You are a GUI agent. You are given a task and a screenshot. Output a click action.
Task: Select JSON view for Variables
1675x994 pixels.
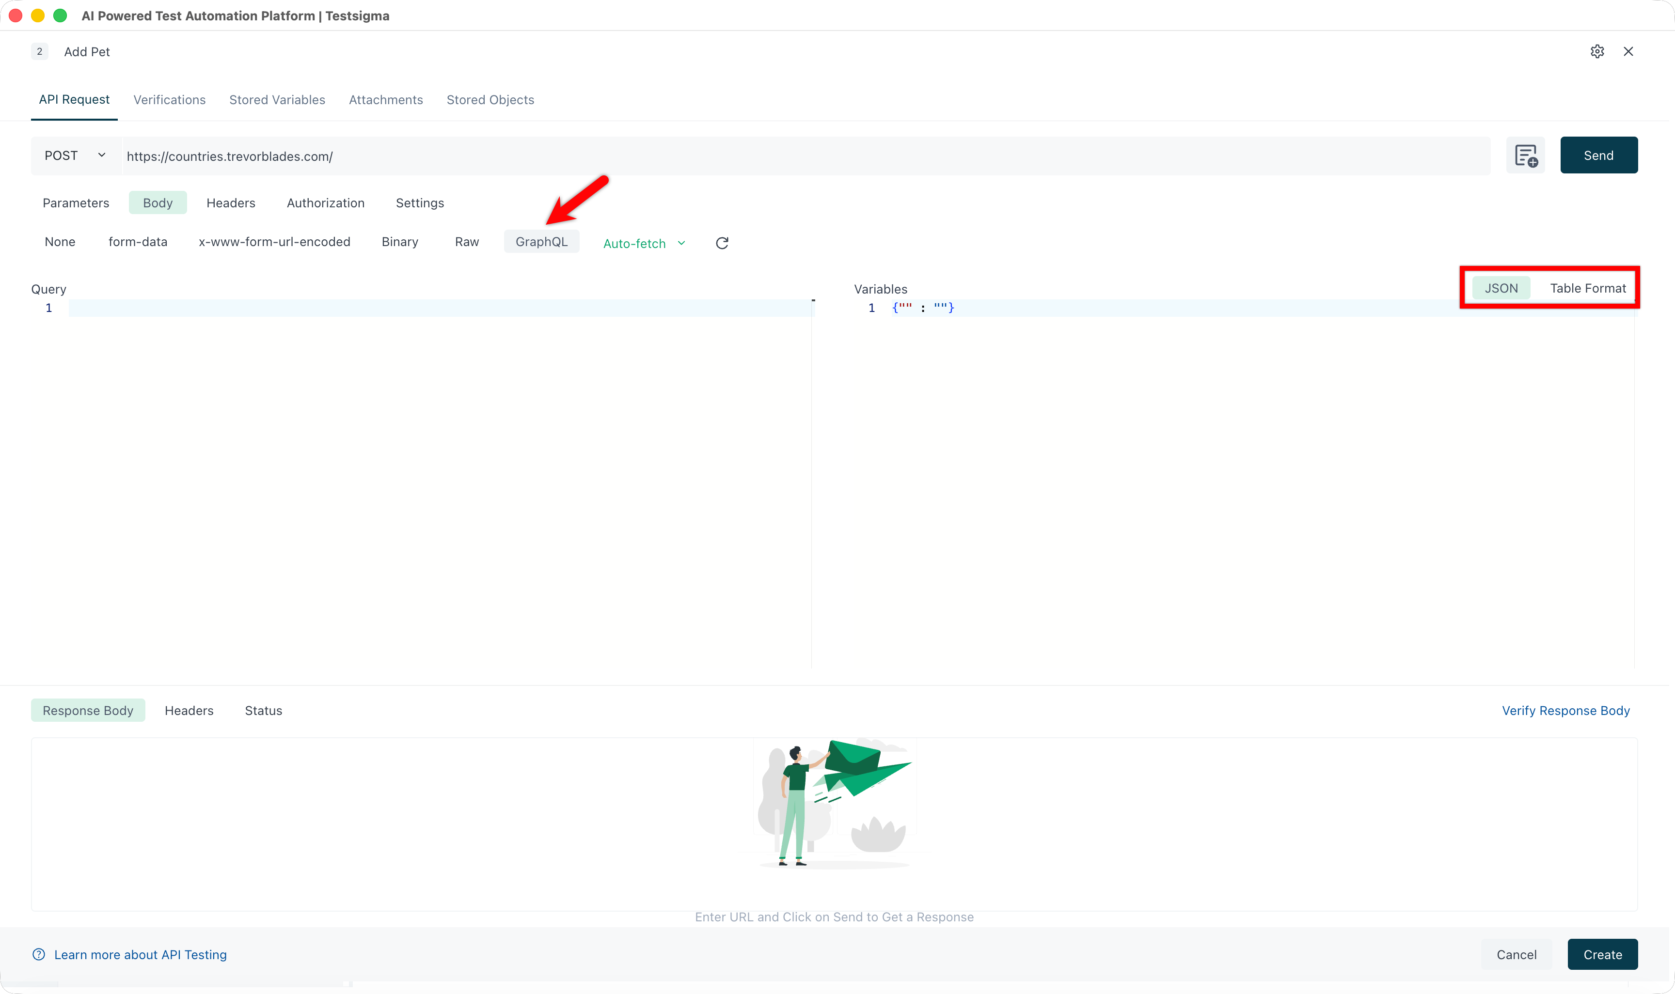pyautogui.click(x=1501, y=288)
